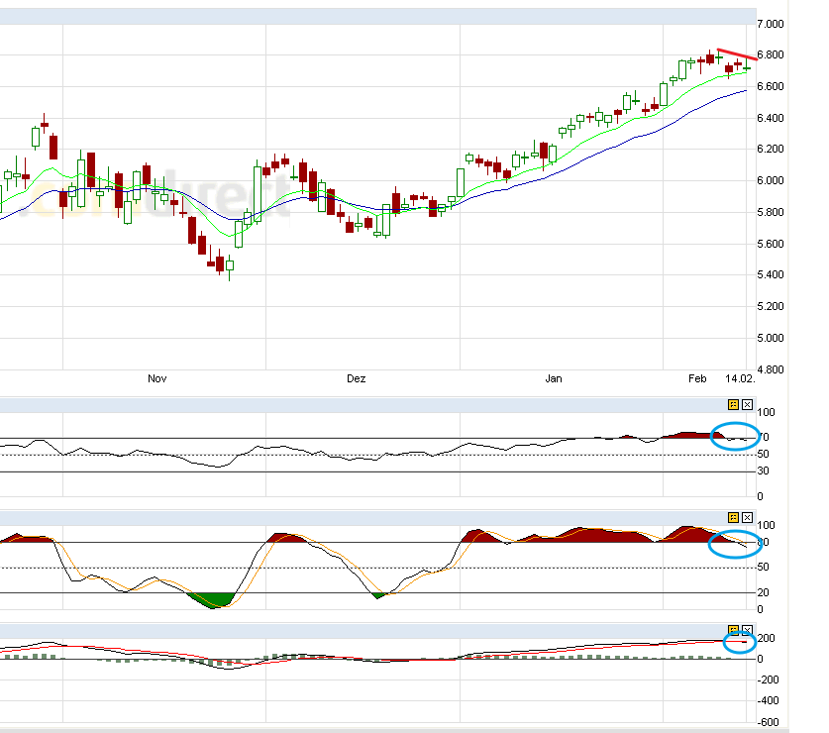The image size is (829, 733).
Task: Click the 14.02. date marker
Action: pyautogui.click(x=741, y=377)
